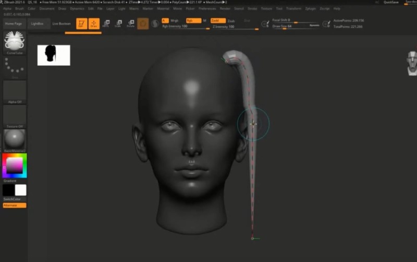The height and width of the screenshot is (262, 417).
Task: Select the Rotate transform tool
Action: point(130,23)
